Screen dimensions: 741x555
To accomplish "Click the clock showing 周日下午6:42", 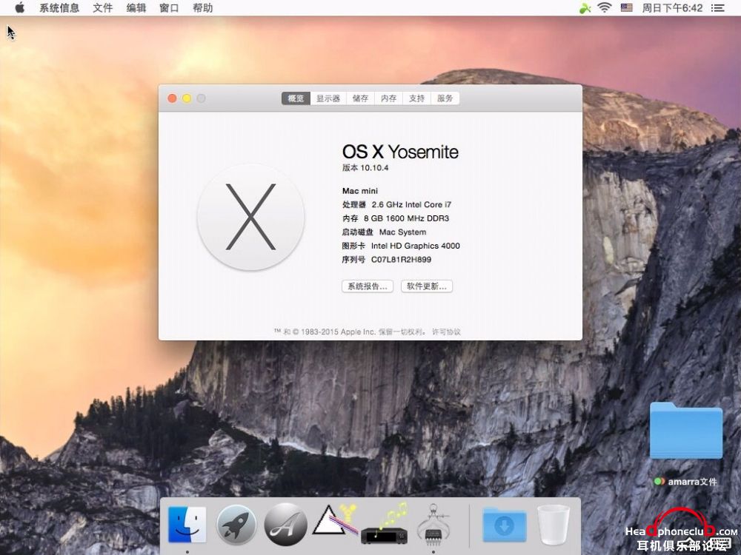I will (x=672, y=8).
